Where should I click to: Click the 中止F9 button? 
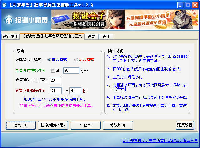86,125
